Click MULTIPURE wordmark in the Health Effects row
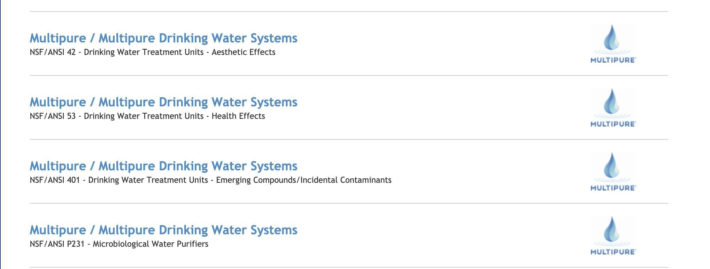This screenshot has height=269, width=710. [613, 124]
